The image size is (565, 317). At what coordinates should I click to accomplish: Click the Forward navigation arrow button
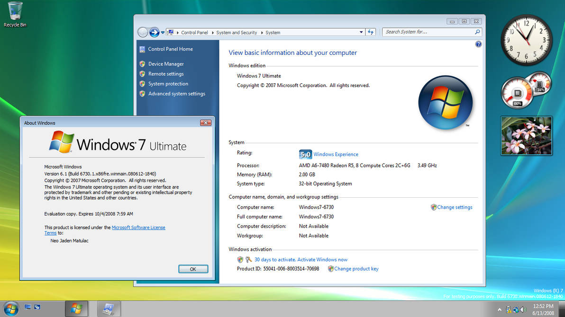[x=154, y=32]
